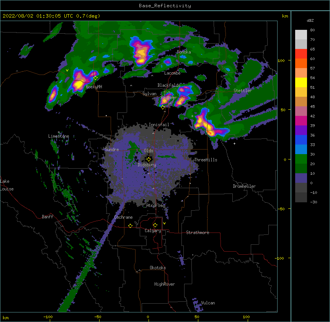Click the yellow diamond marker below Cochrane

[130, 226]
